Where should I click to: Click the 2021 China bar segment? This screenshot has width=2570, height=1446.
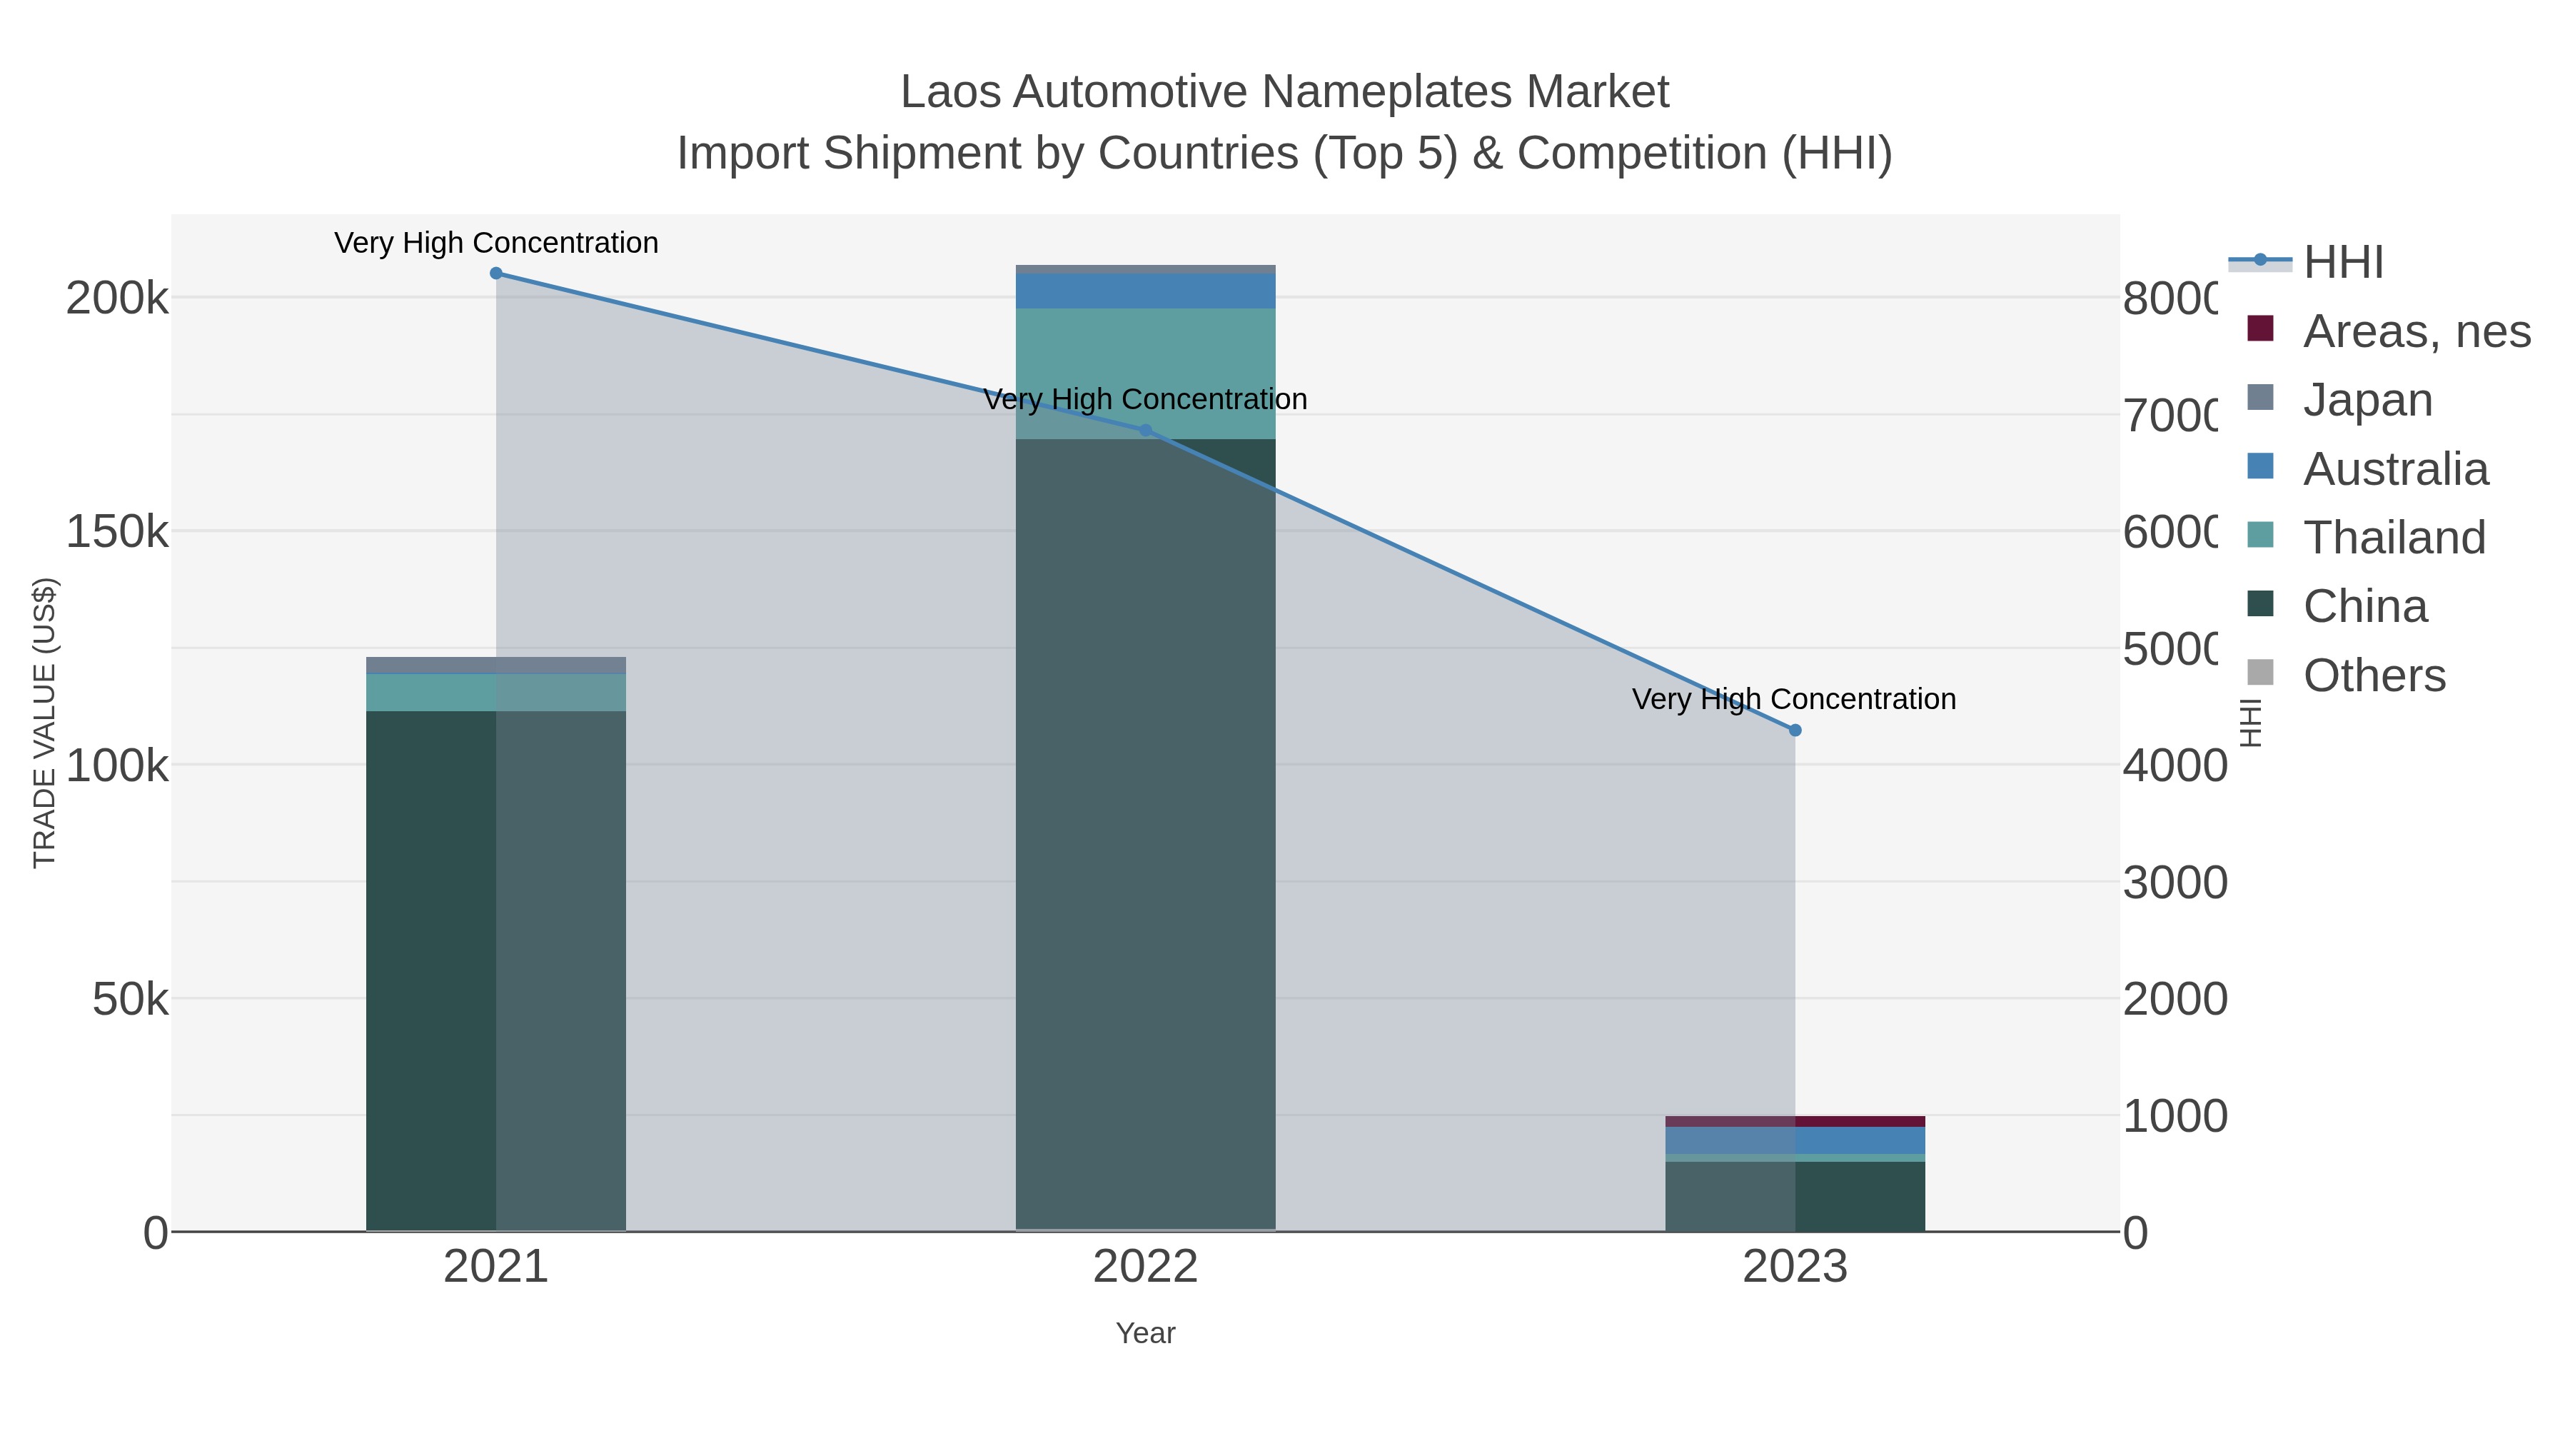[496, 970]
